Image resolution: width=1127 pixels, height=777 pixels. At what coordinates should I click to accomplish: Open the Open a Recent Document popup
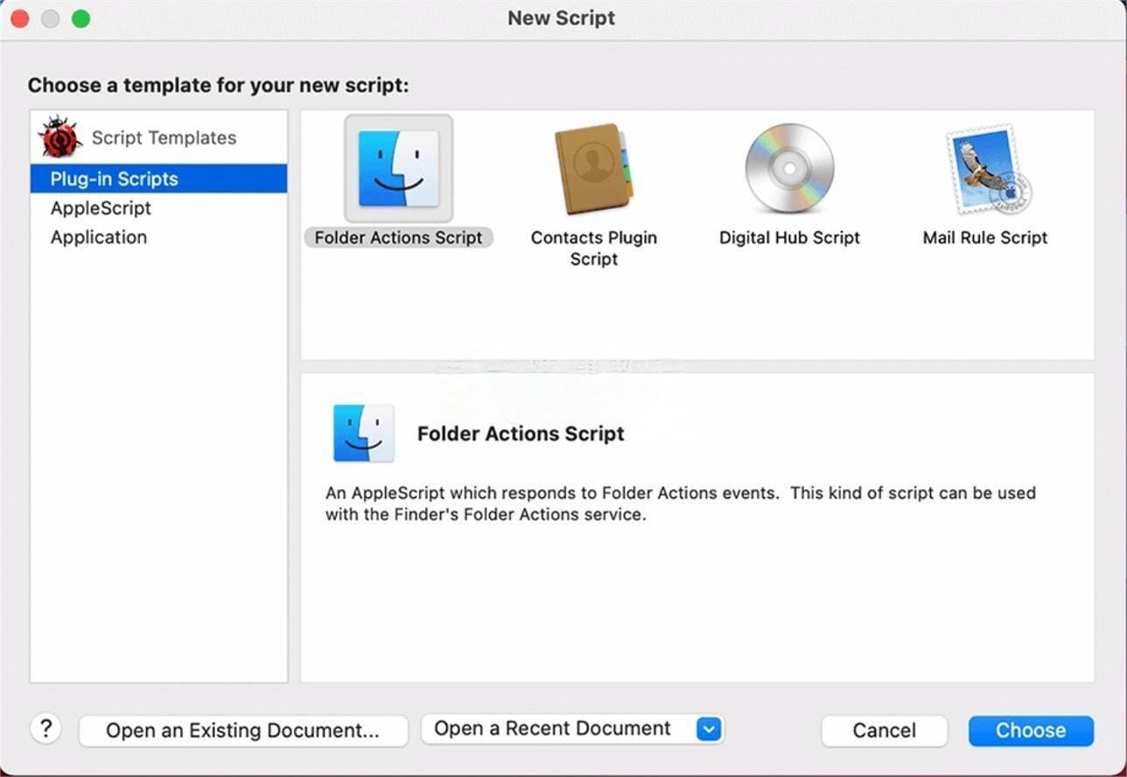click(x=572, y=729)
